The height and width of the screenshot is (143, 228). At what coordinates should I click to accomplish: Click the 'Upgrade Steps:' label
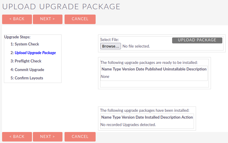[x=17, y=37]
